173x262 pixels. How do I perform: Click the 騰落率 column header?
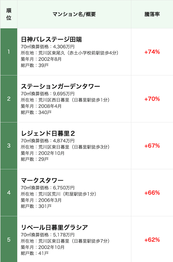tap(152, 14)
